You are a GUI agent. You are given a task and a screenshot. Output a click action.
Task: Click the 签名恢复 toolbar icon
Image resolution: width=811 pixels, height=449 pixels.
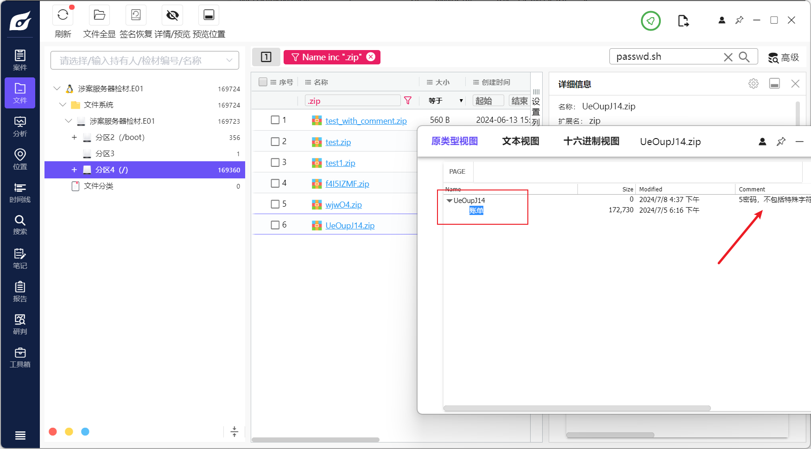(136, 15)
